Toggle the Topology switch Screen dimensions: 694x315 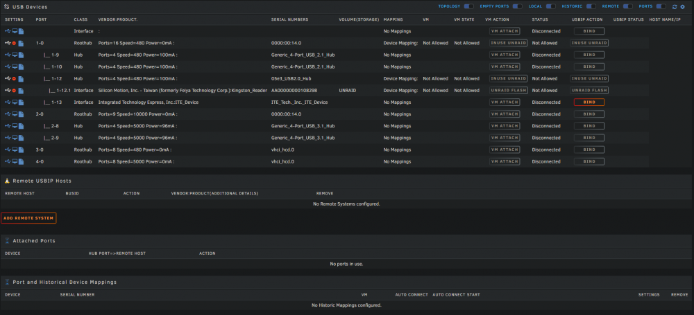tap(468, 7)
